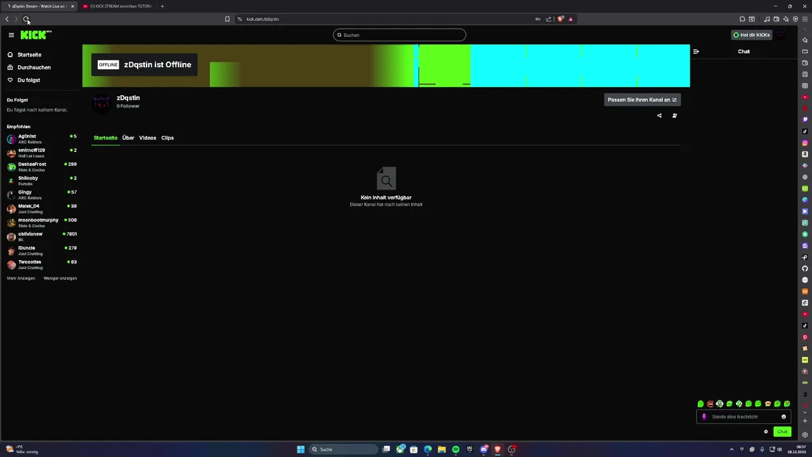Click Weniger anzeigen under recommendations

click(60, 278)
